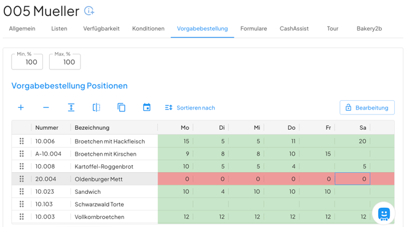412x227 pixels.
Task: Click the column split/flip icon
Action: 97,108
